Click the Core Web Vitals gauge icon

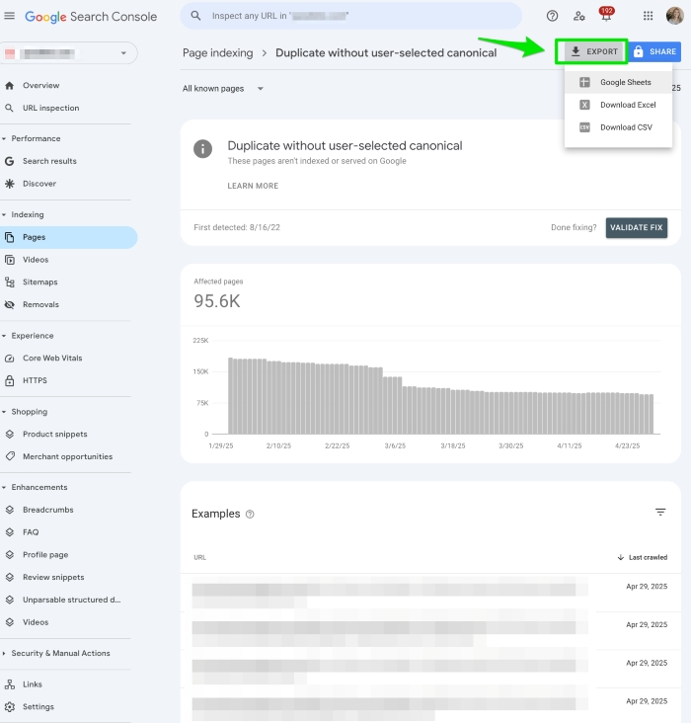pos(9,359)
